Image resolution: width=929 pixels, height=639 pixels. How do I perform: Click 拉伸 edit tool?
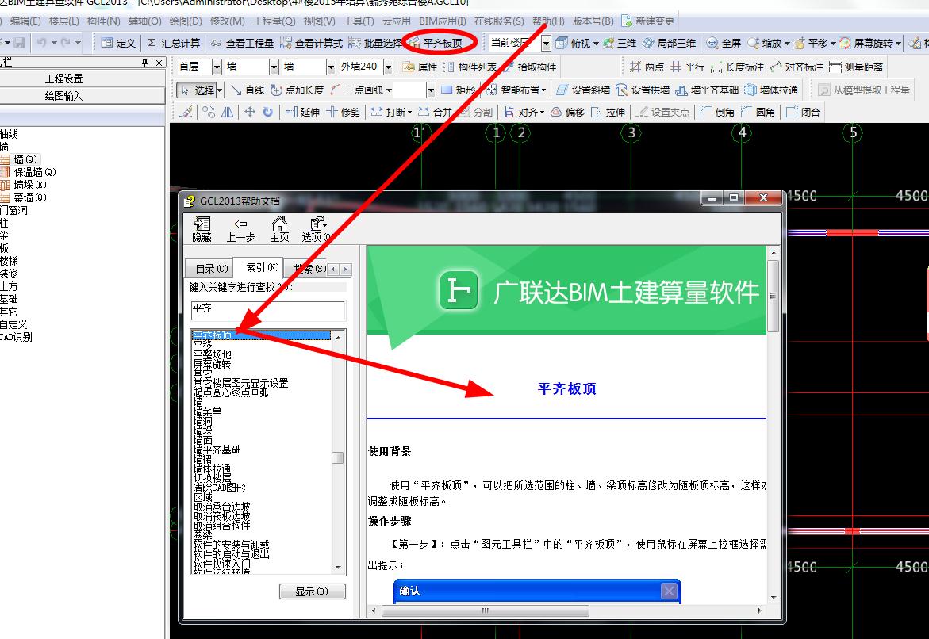coord(608,112)
